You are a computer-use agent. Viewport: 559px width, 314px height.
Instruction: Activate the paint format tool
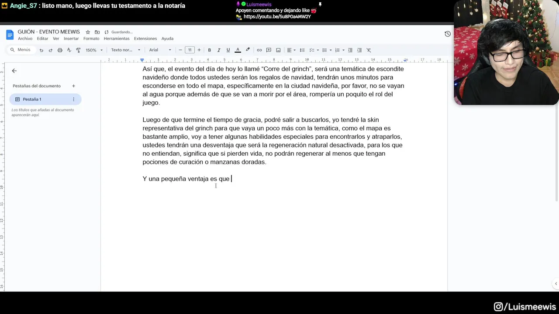78,50
